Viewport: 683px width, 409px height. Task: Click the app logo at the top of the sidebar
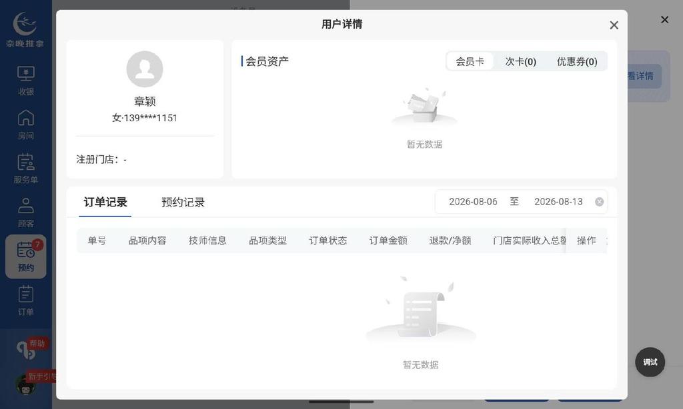25,29
